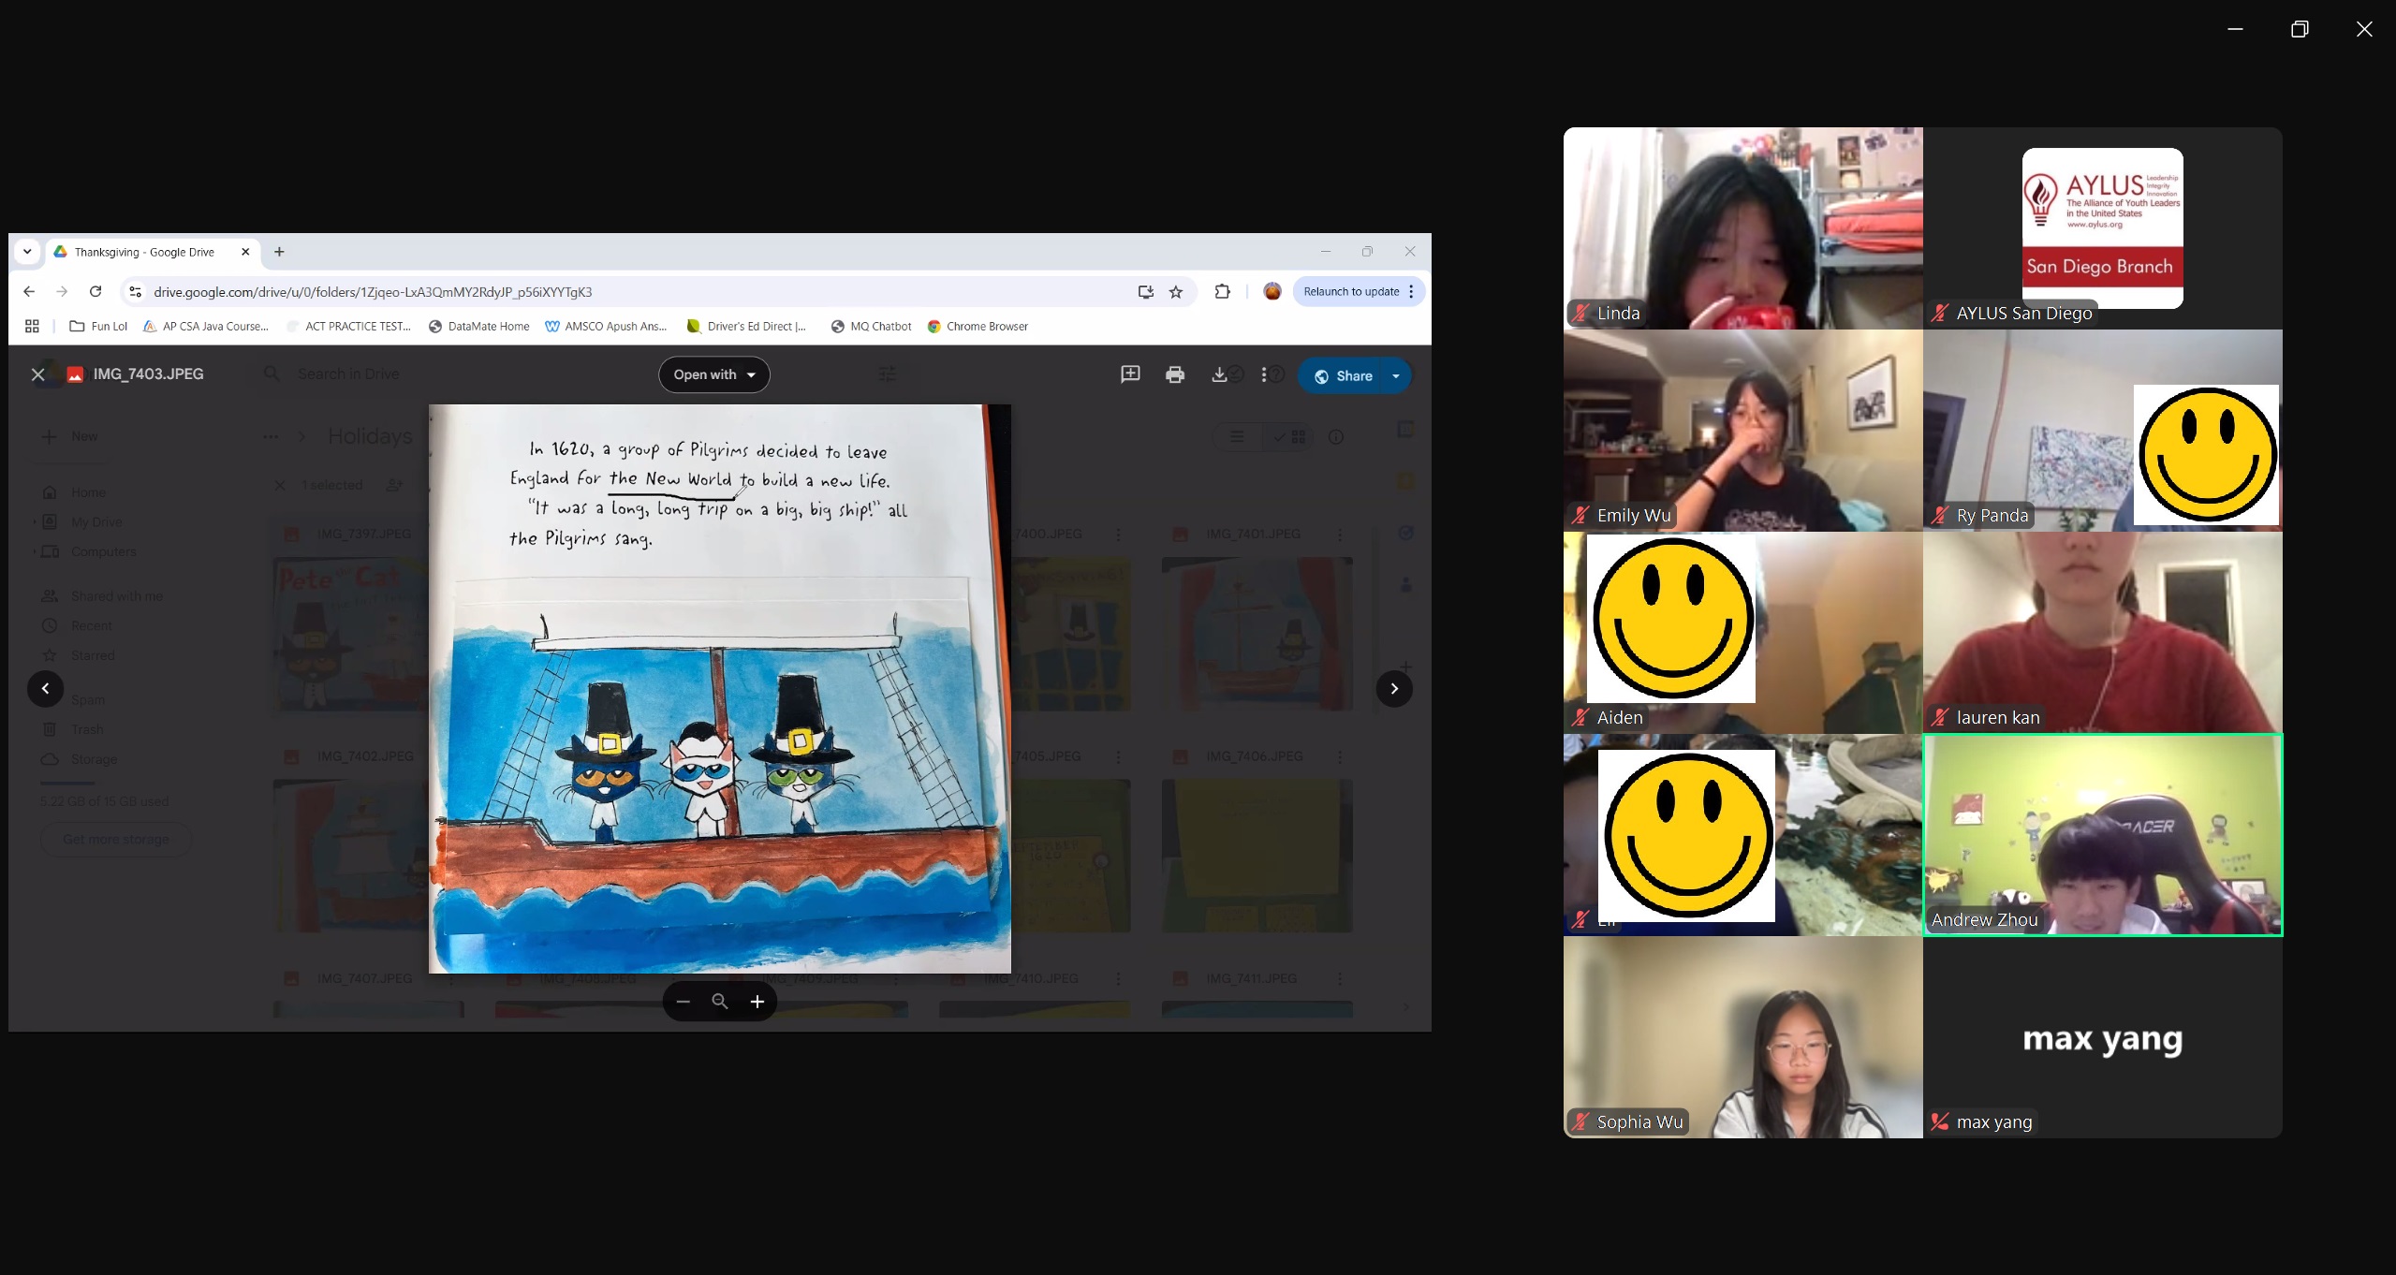Open DataMate Home bookmark

(x=479, y=326)
